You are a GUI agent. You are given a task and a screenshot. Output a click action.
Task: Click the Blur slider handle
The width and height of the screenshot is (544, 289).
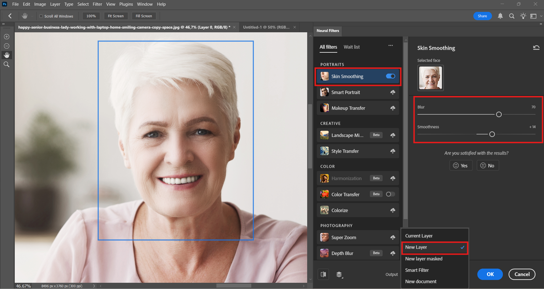[499, 114]
